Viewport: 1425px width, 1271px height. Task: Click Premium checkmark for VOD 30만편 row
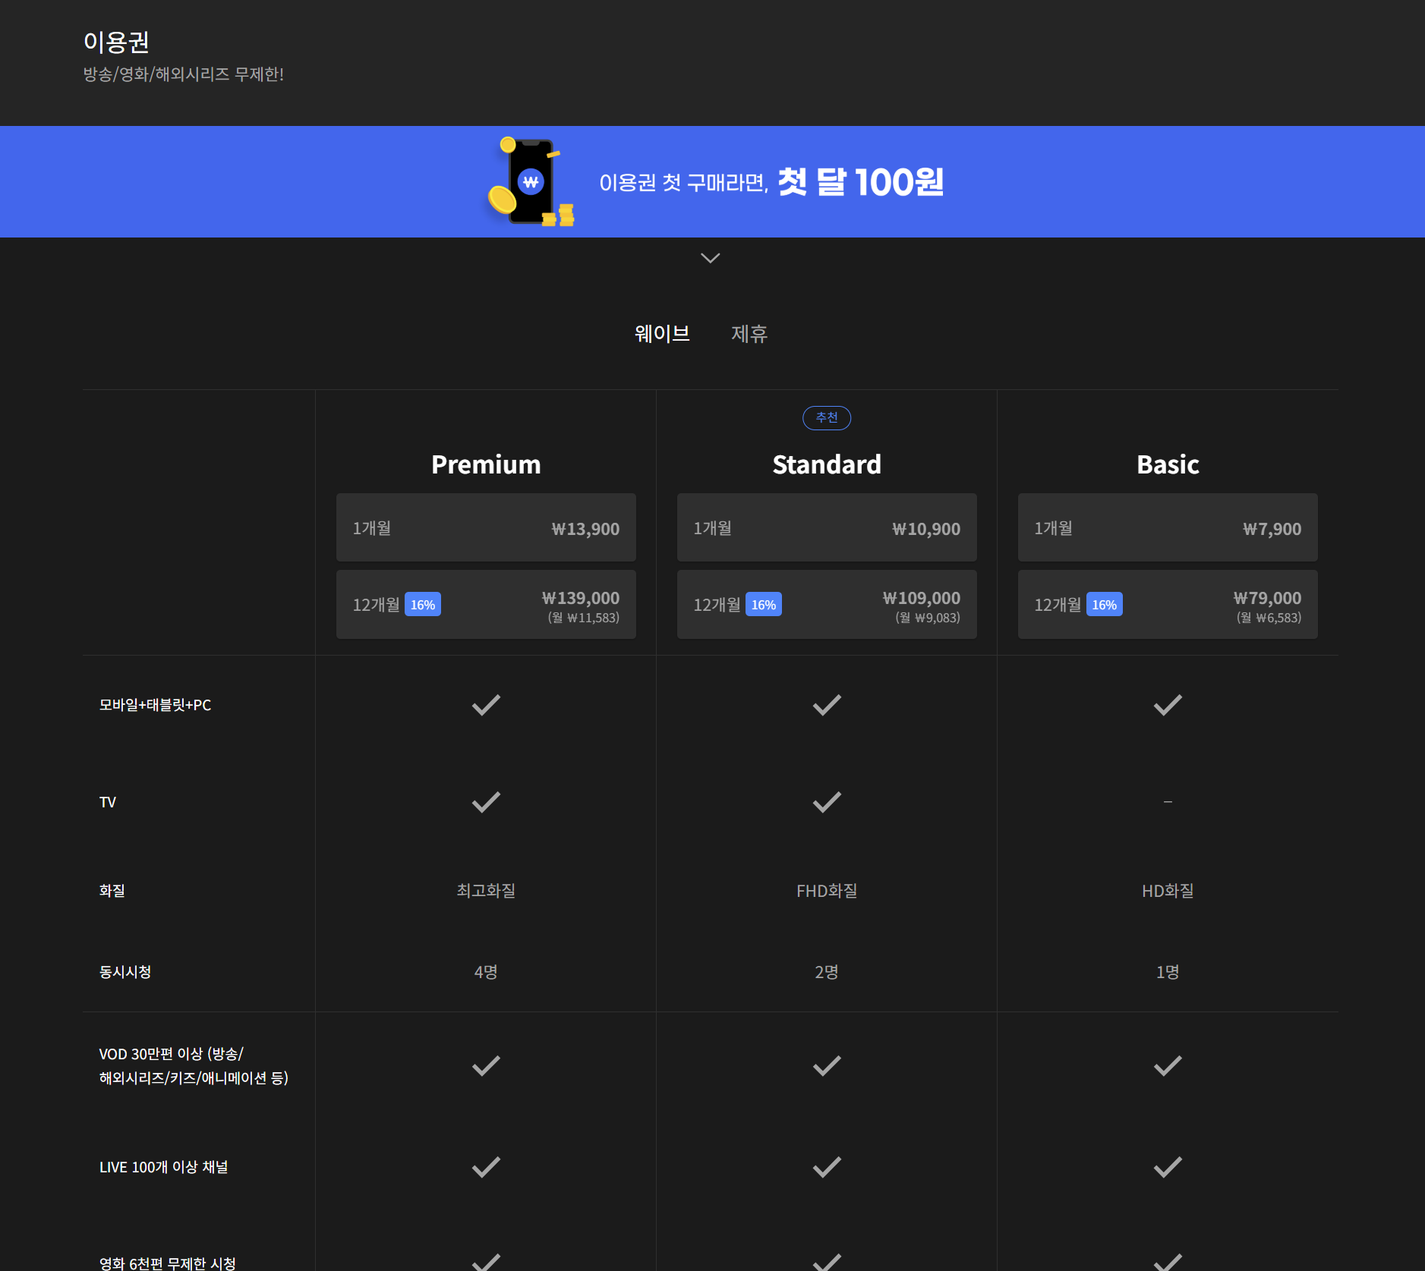click(486, 1066)
